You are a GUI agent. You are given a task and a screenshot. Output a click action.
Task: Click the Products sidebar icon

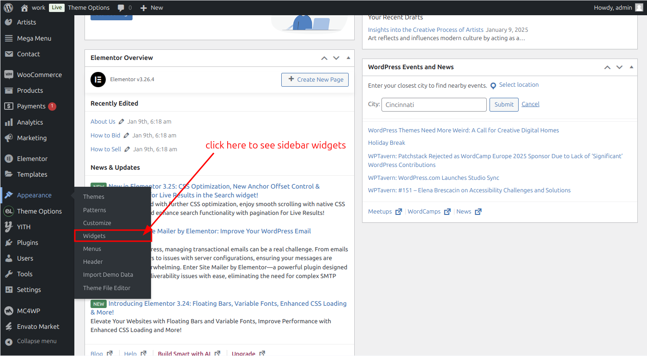(8, 90)
